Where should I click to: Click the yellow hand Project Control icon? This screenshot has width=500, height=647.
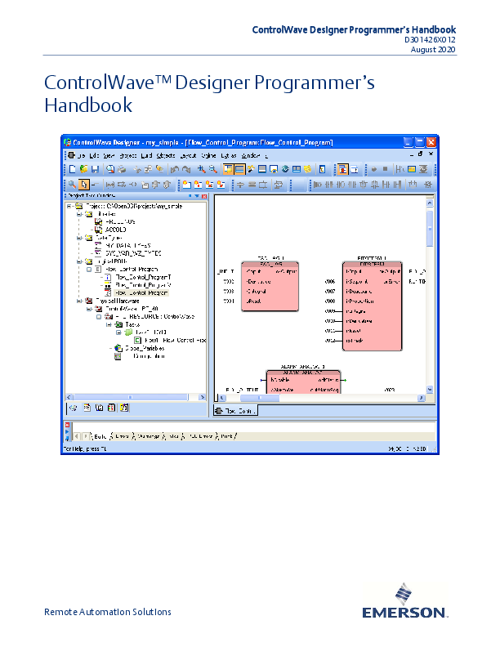point(307,169)
